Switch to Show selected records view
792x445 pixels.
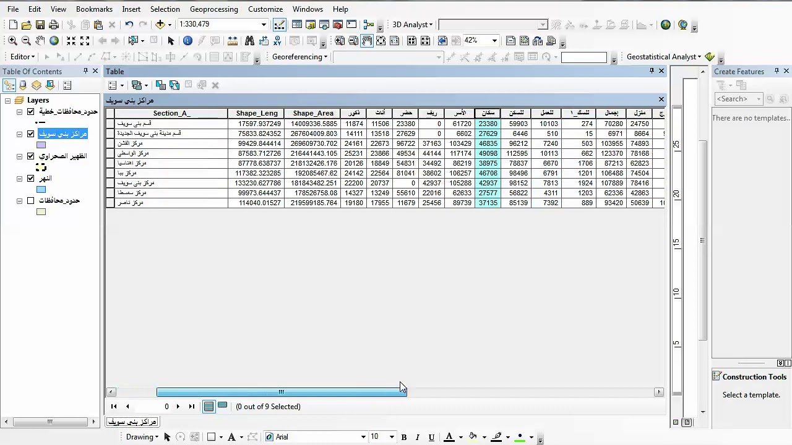click(223, 406)
